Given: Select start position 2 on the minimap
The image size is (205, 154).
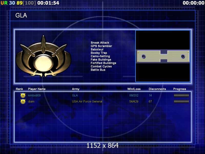Looking at the screenshot, I should pos(143,56).
